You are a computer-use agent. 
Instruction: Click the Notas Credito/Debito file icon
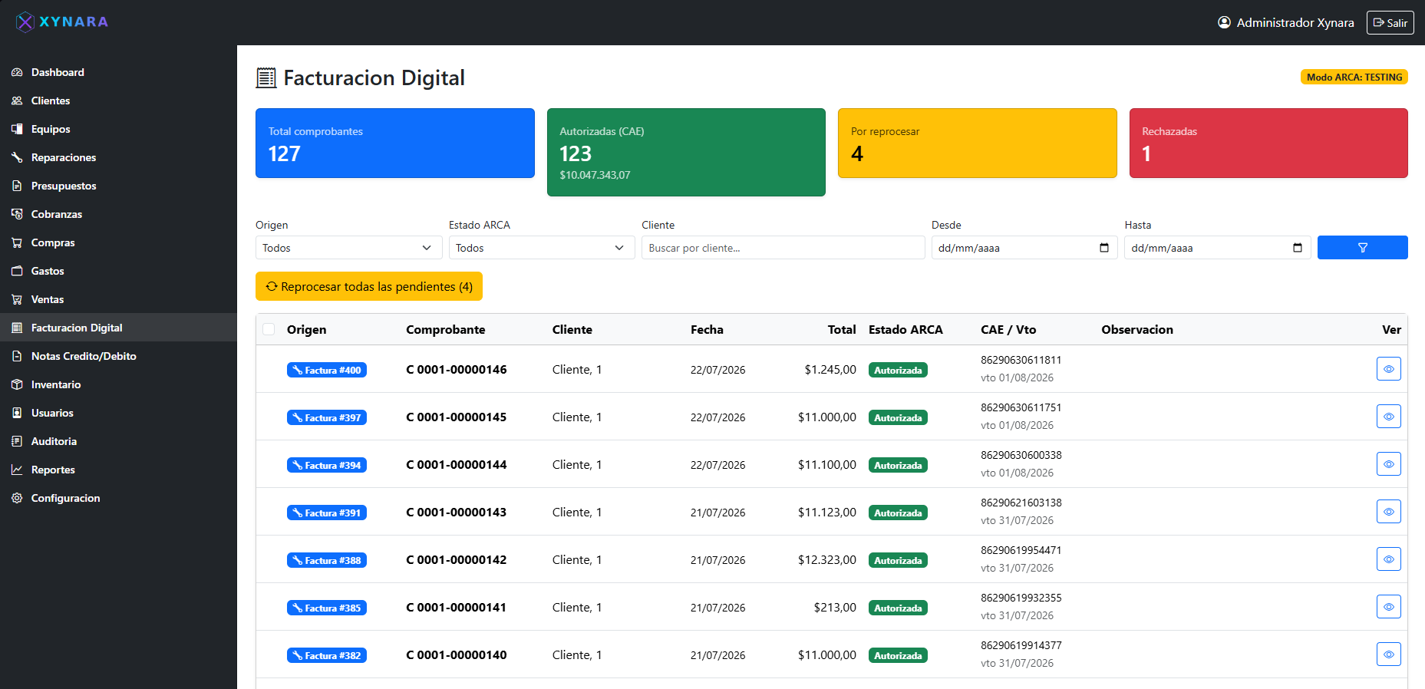17,356
